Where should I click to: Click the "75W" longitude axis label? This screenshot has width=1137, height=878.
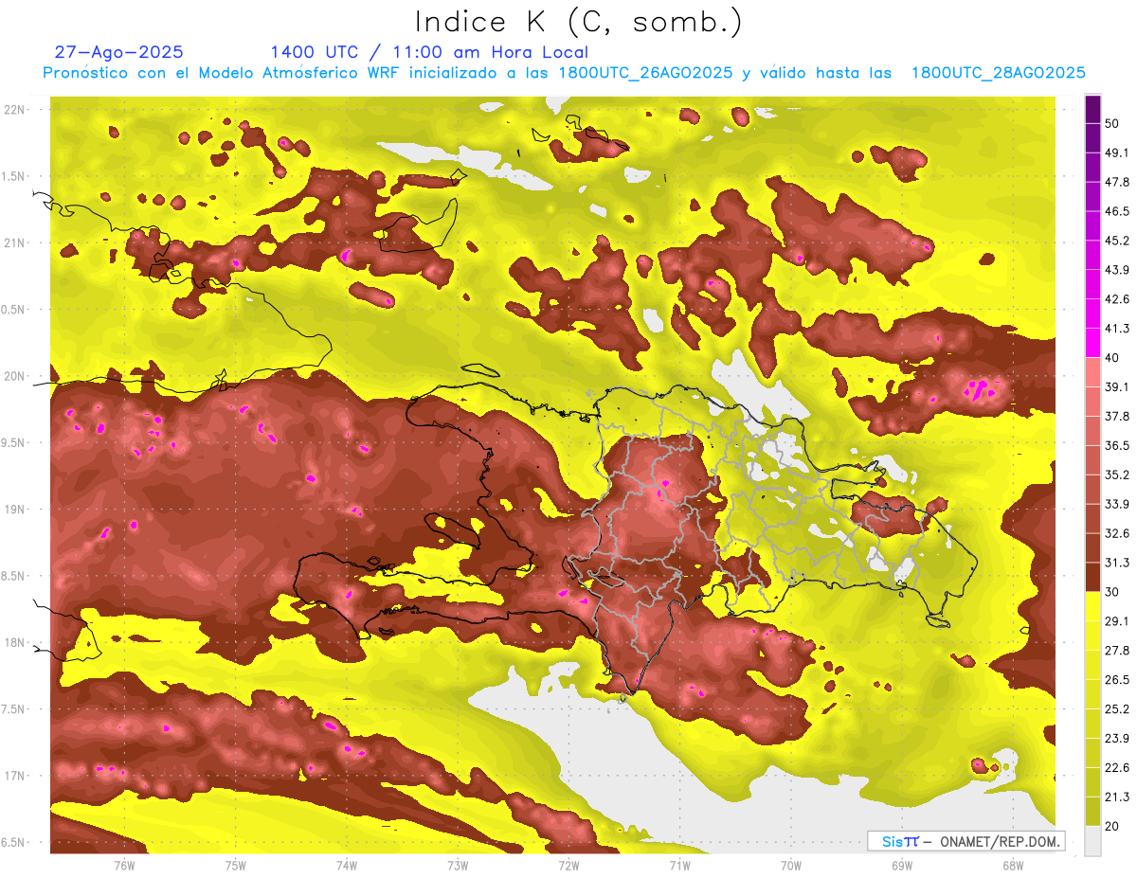235,865
